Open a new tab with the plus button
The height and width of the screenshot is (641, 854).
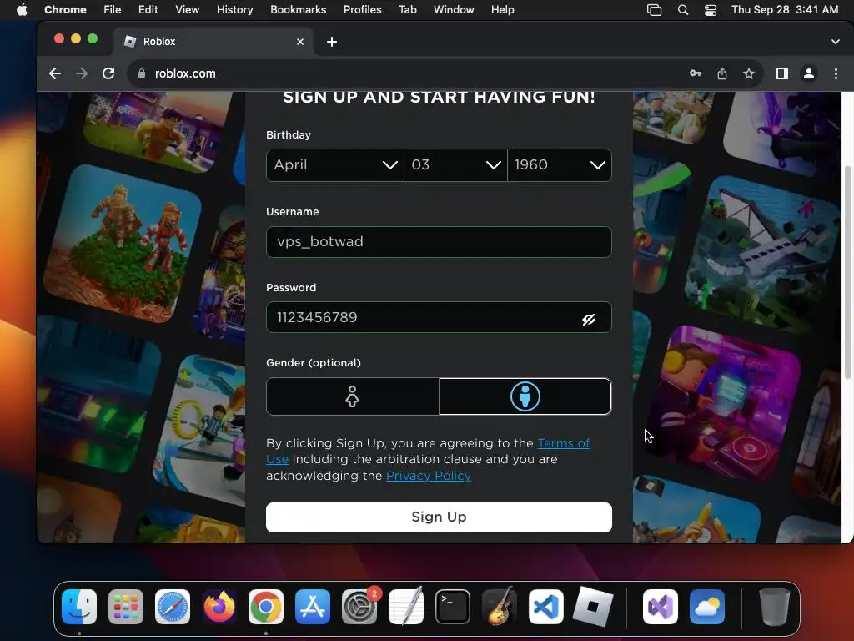click(x=332, y=42)
